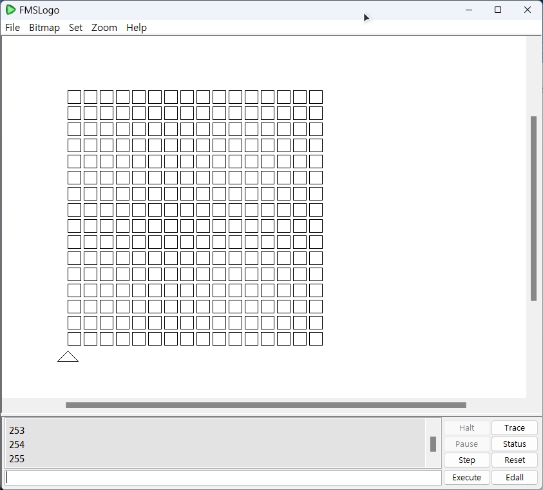This screenshot has width=543, height=490.
Task: Click the canvas vertical scrollbar thumb
Action: point(533,209)
